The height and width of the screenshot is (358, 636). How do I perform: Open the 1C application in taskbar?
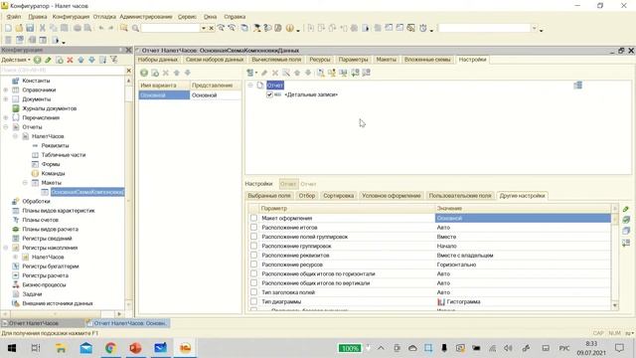coord(185,348)
